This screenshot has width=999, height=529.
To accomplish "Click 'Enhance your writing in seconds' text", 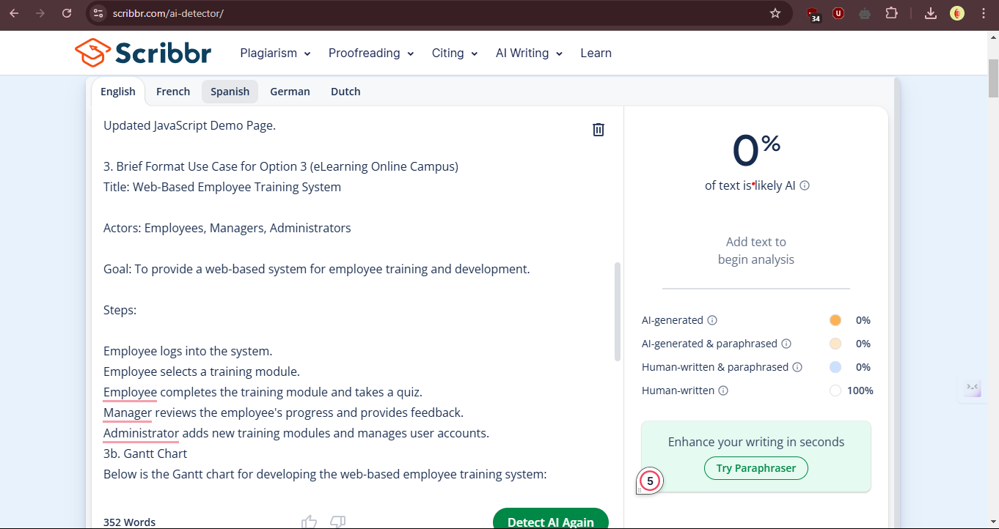I will [x=756, y=442].
